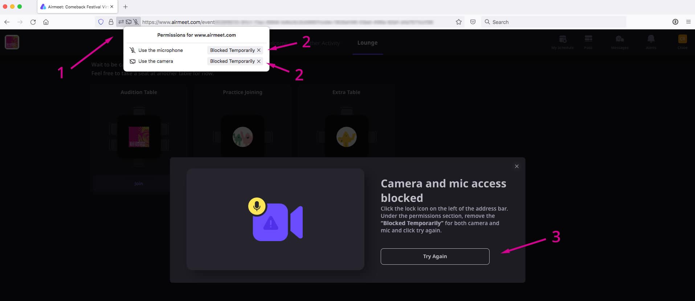
Task: Go back using the browser back arrow
Action: tap(7, 22)
